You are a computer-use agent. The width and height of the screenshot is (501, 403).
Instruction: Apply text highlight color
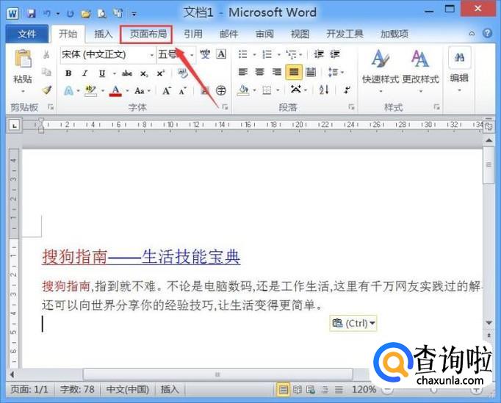pos(90,91)
